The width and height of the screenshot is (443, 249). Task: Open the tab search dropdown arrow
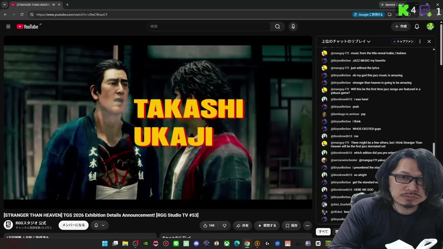coord(4,5)
